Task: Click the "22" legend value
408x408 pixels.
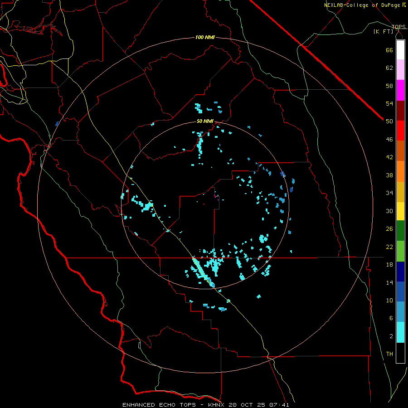Action: pyautogui.click(x=389, y=247)
